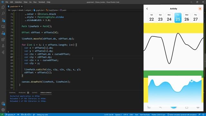Select language mode 'Dart'
This screenshot has width=206, height=116.
(136, 115)
